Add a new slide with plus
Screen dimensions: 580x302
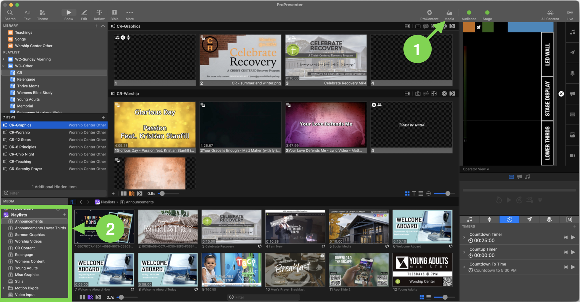[x=113, y=194]
